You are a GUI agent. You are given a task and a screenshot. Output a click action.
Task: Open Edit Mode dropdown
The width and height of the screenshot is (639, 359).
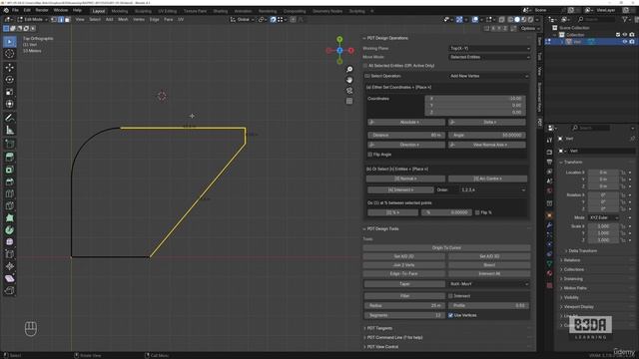(x=33, y=20)
